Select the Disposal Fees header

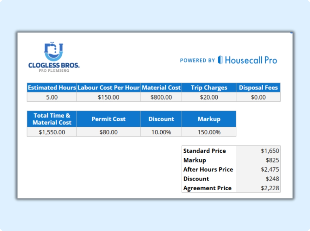click(x=258, y=87)
